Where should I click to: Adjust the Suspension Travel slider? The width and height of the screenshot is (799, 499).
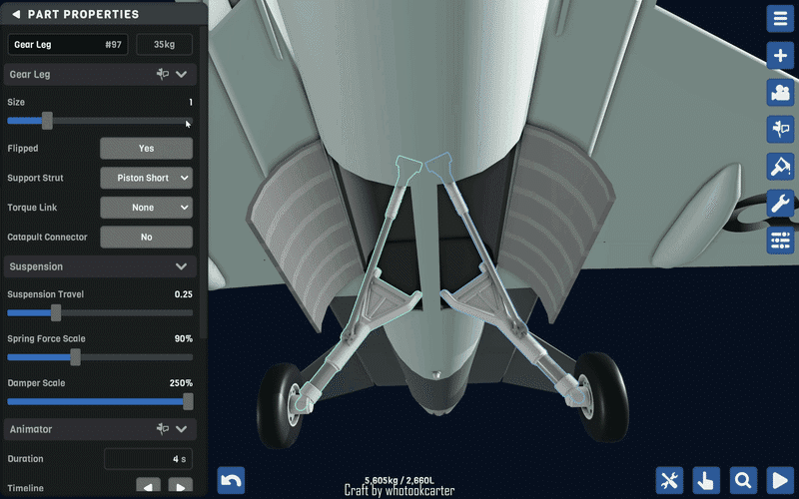click(56, 312)
